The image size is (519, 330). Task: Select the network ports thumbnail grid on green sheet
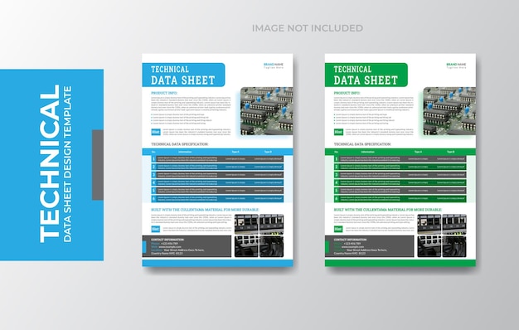(x=442, y=235)
